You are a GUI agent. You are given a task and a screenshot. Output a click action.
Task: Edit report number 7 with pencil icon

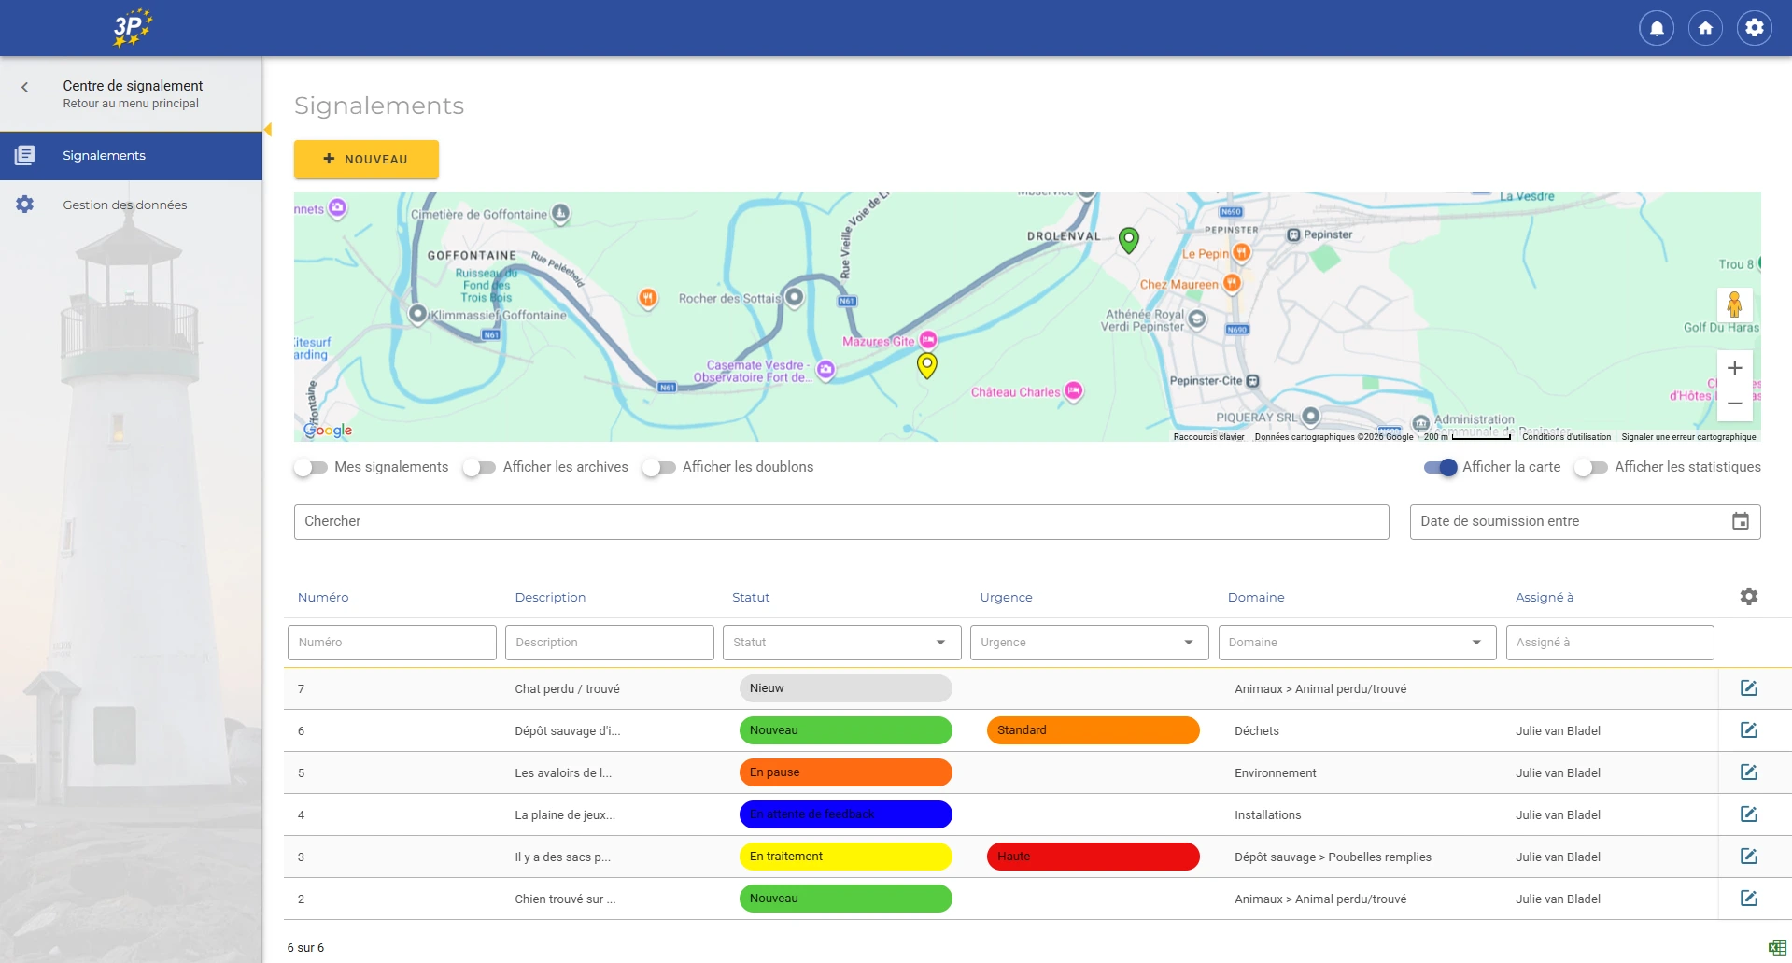[1748, 688]
